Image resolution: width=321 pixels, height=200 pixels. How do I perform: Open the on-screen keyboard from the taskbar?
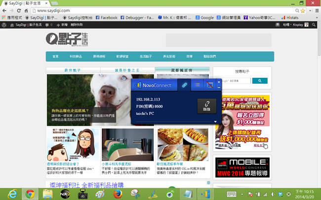[232, 194]
